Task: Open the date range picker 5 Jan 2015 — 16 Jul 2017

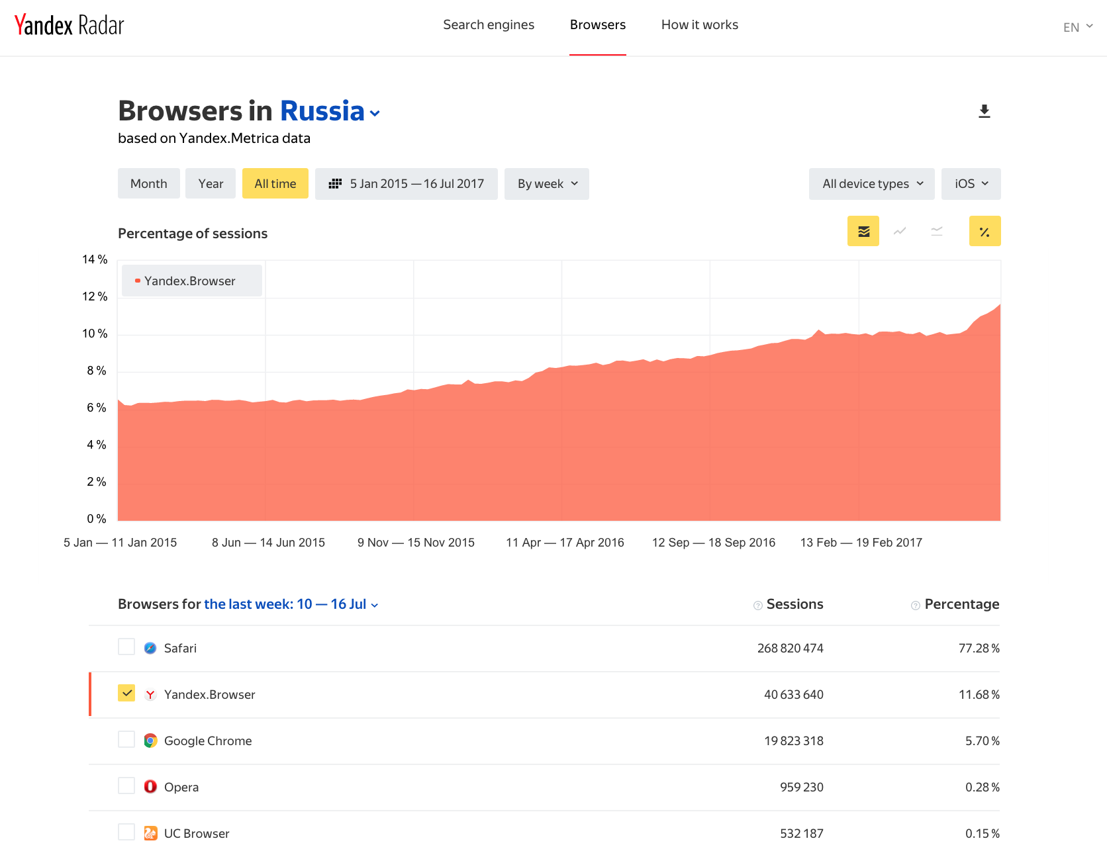Action: tap(407, 184)
